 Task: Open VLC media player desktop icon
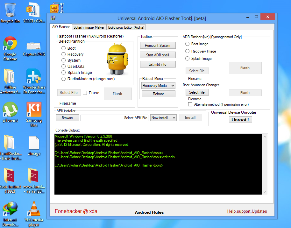coord(34,209)
